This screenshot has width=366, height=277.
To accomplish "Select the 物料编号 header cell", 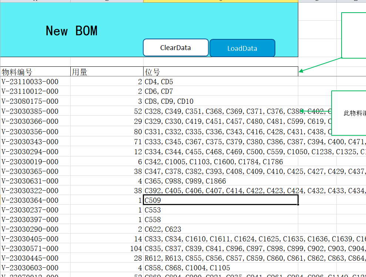I will click(35, 72).
